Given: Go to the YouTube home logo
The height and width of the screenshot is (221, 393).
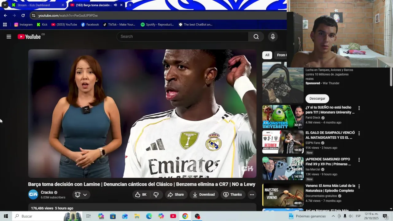Looking at the screenshot, I should click(29, 37).
